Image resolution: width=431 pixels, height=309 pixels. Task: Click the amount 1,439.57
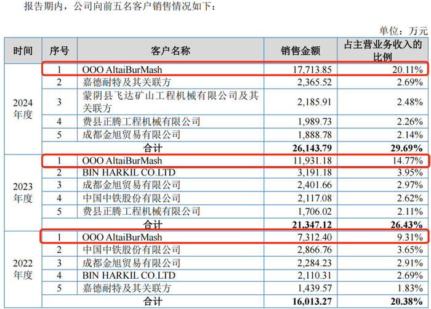pyautogui.click(x=315, y=288)
